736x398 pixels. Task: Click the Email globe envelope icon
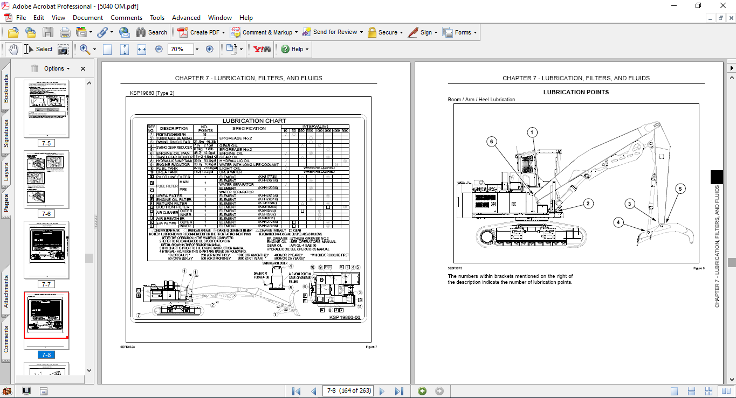click(124, 32)
